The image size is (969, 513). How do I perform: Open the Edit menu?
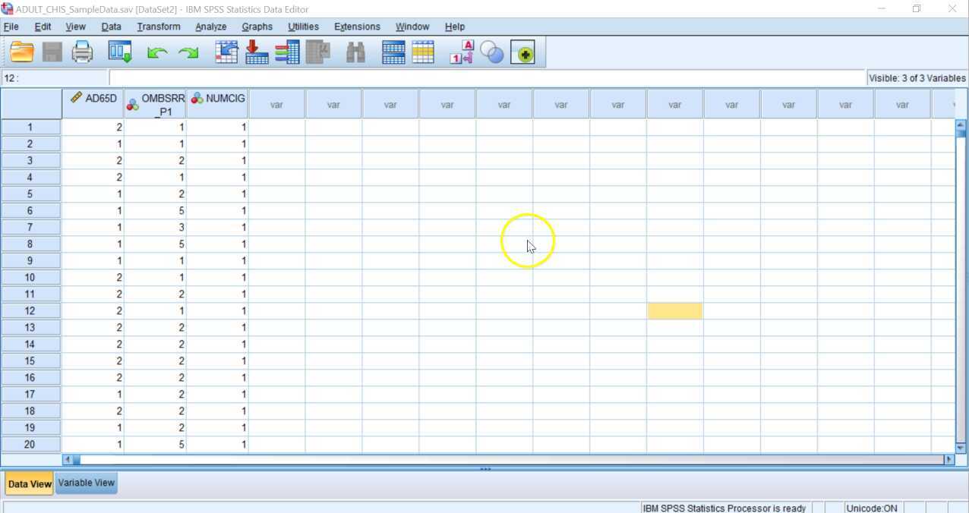[x=43, y=27]
